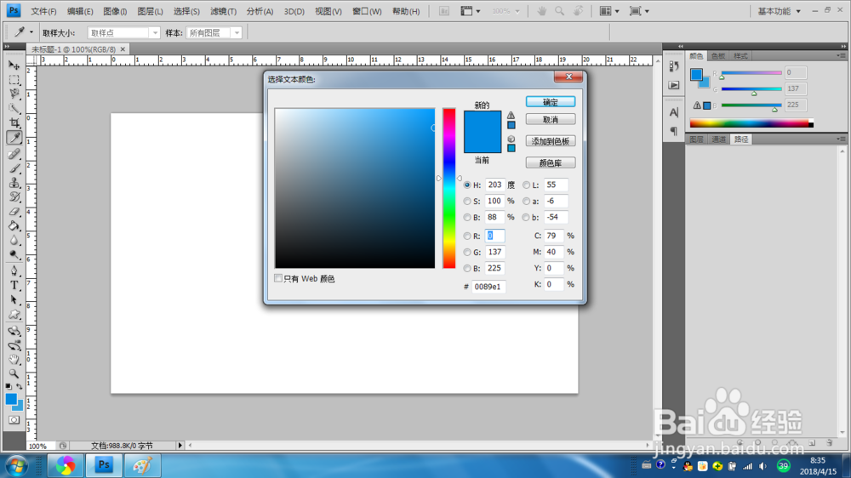Viewport: 851px width, 478px height.
Task: Select the Pen tool
Action: coord(14,270)
